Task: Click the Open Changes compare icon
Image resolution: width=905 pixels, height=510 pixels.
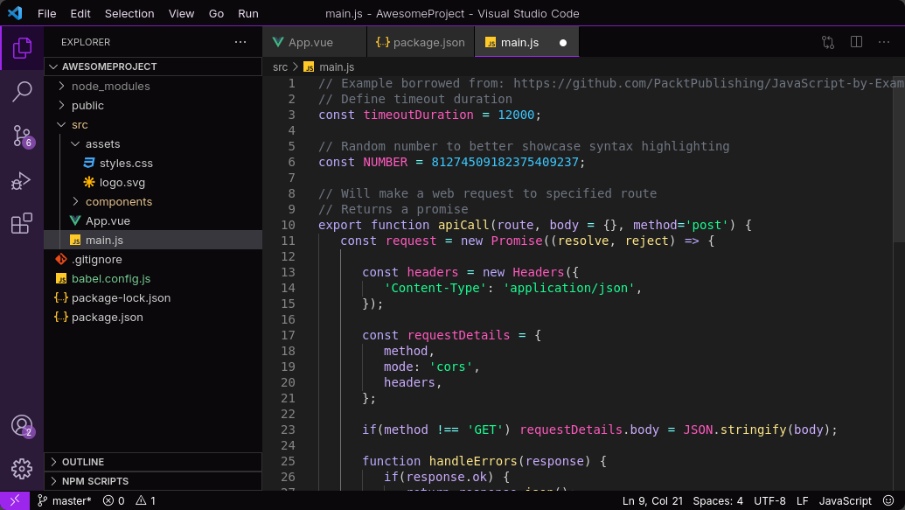Action: pos(828,42)
